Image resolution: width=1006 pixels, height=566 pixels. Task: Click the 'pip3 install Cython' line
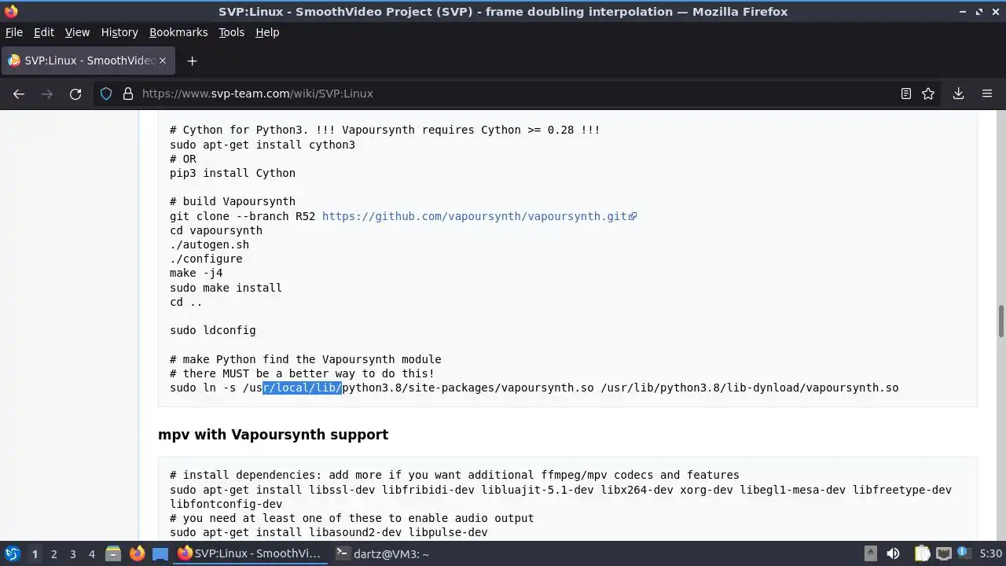pos(233,173)
